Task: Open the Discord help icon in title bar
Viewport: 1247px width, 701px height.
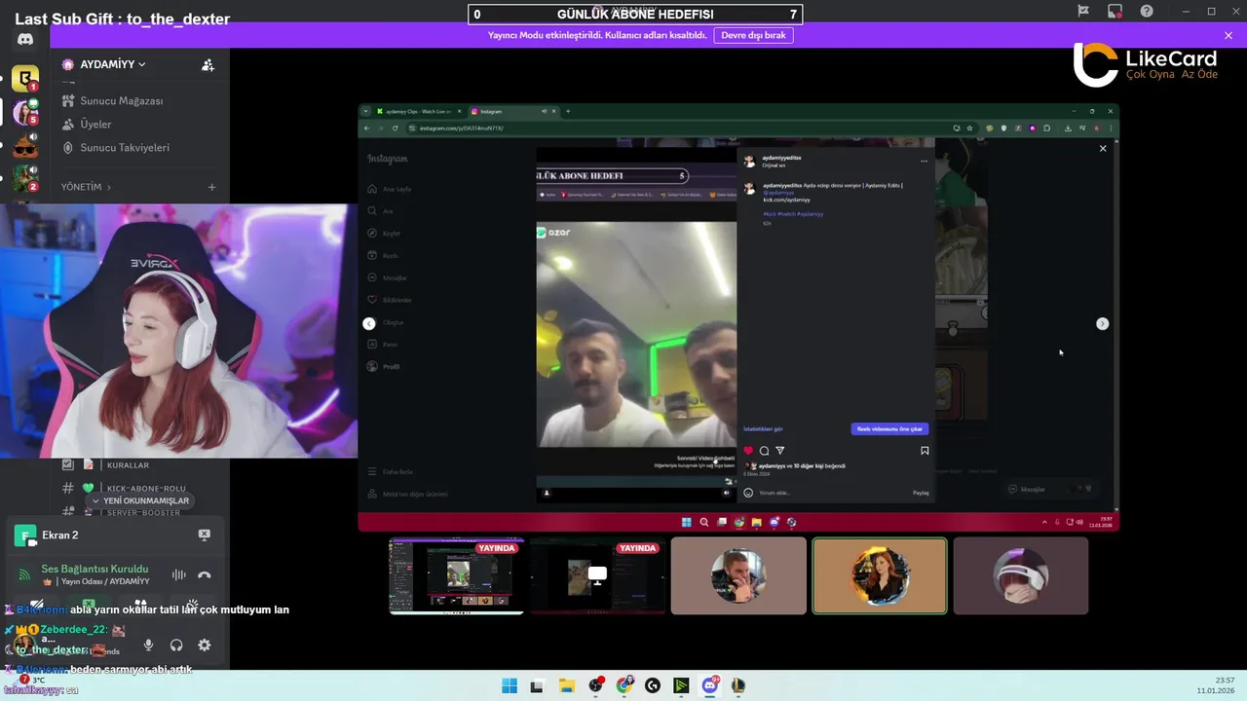Action: (1147, 12)
